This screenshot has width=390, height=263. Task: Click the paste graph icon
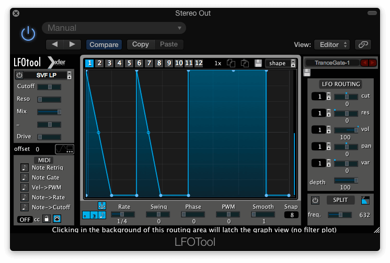click(x=245, y=63)
